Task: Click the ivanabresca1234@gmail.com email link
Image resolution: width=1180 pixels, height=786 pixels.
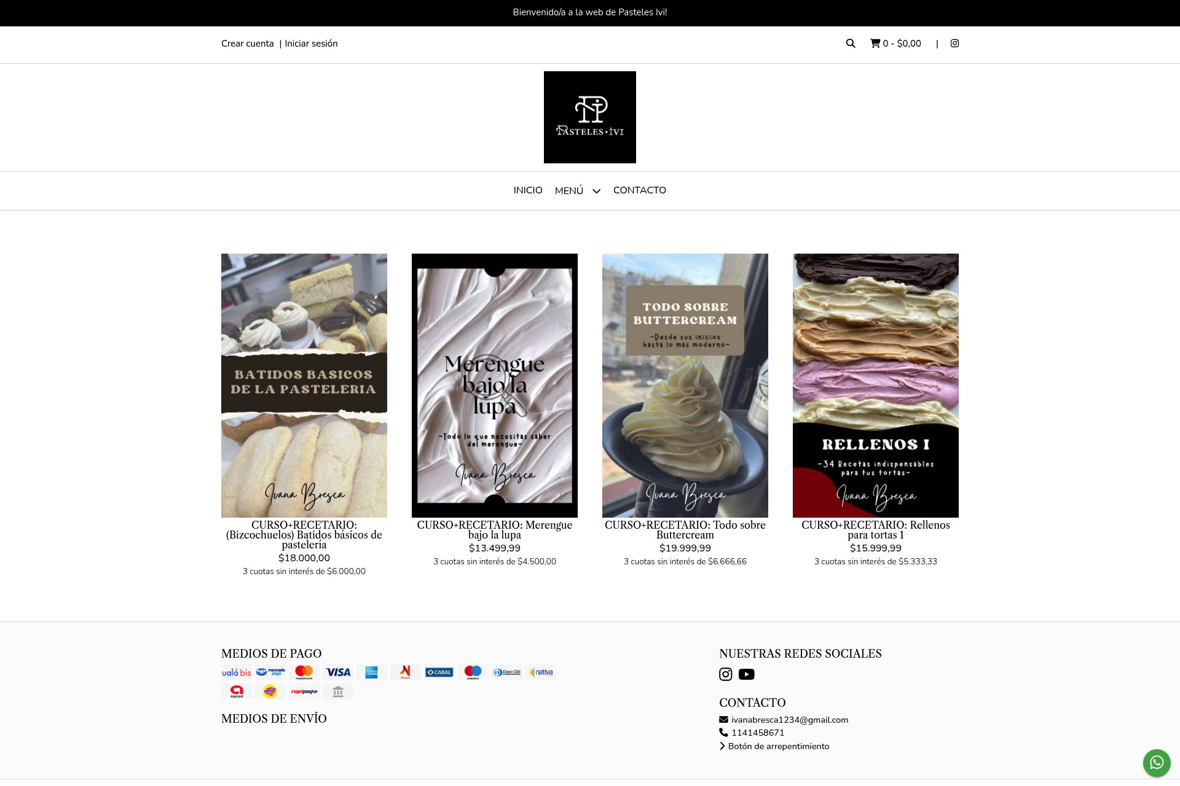Action: coord(790,720)
